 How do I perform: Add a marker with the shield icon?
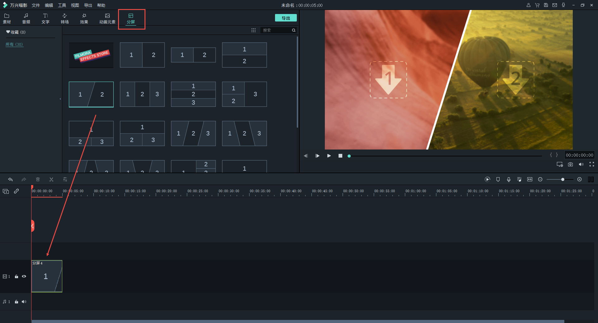498,179
